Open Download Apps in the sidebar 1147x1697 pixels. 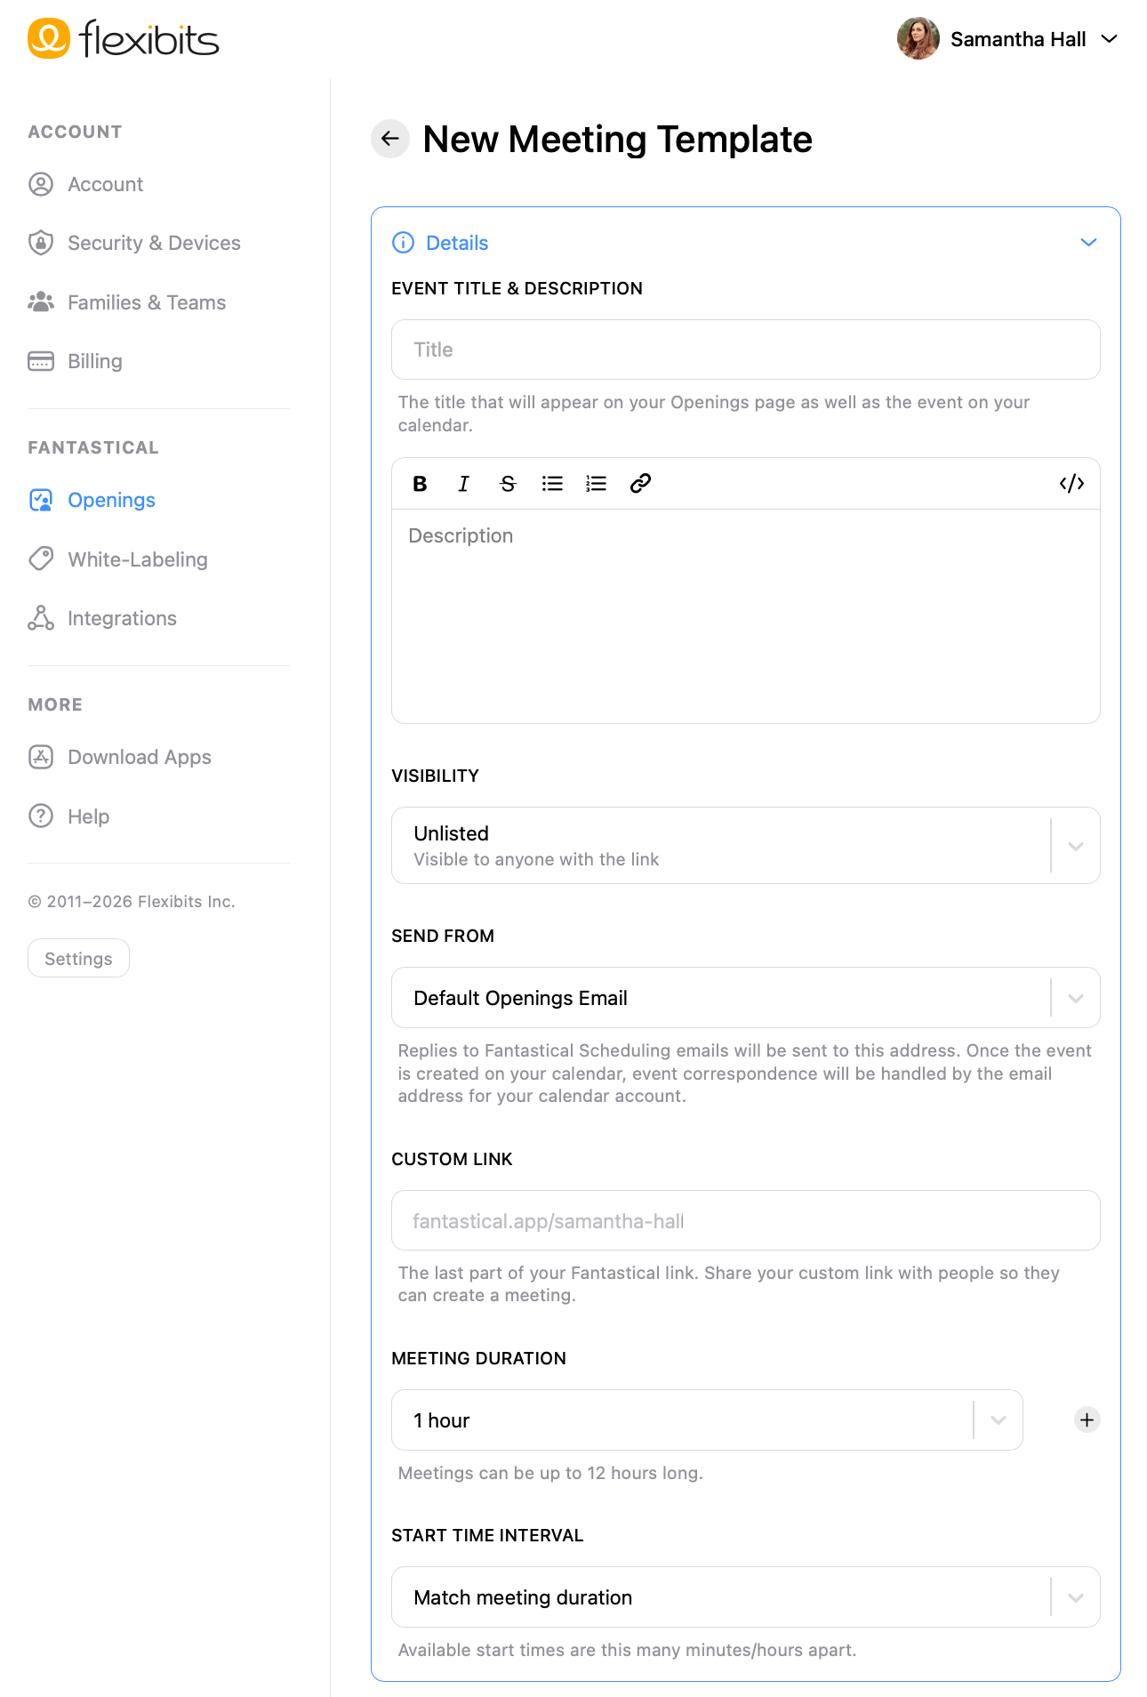(120, 757)
